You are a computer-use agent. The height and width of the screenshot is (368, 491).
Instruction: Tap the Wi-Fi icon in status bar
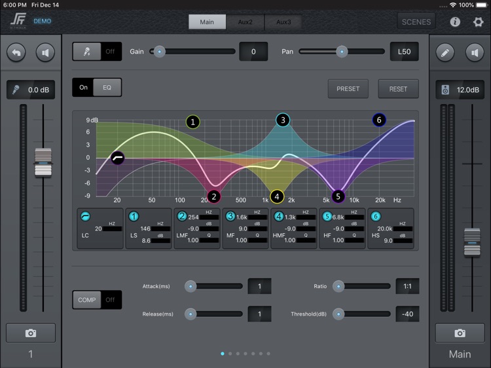pyautogui.click(x=453, y=5)
